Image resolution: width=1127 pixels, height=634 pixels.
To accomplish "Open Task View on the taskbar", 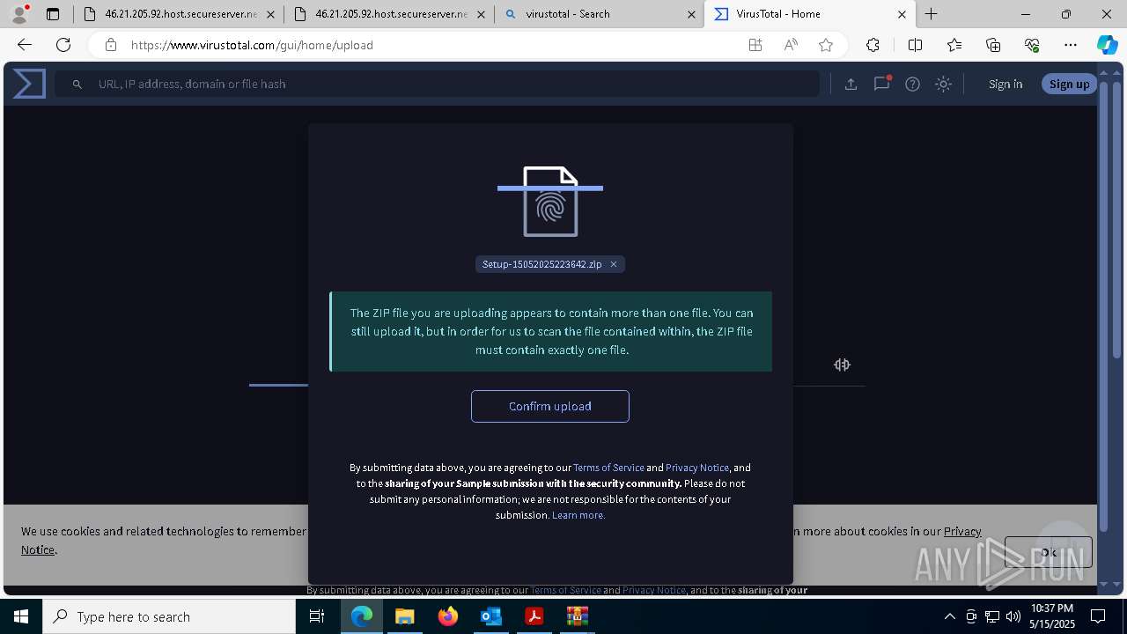I will pyautogui.click(x=317, y=616).
